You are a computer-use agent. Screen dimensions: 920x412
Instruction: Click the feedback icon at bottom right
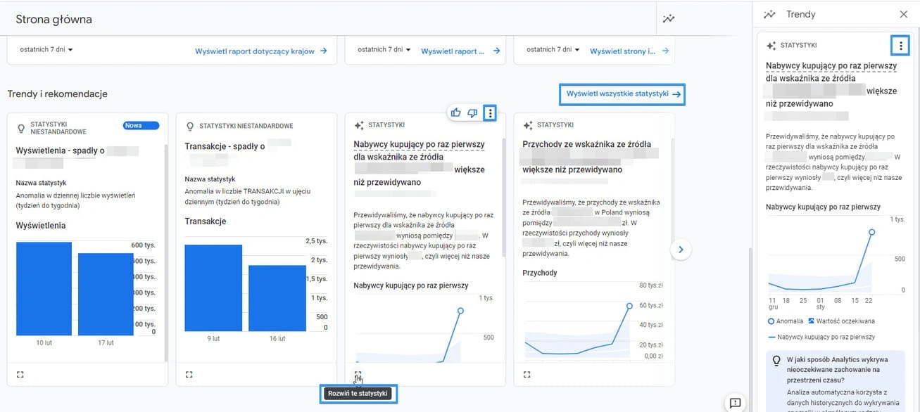(x=735, y=403)
